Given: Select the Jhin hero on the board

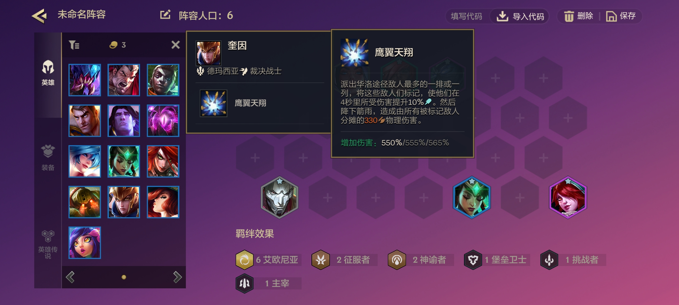Looking at the screenshot, I should point(280,197).
